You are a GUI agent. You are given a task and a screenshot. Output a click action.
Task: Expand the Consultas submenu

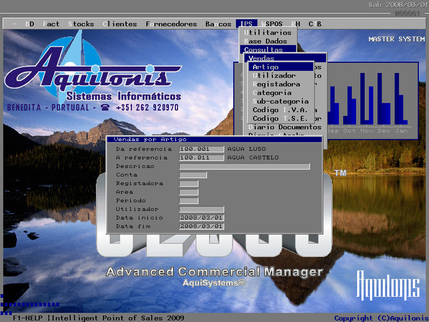(263, 50)
